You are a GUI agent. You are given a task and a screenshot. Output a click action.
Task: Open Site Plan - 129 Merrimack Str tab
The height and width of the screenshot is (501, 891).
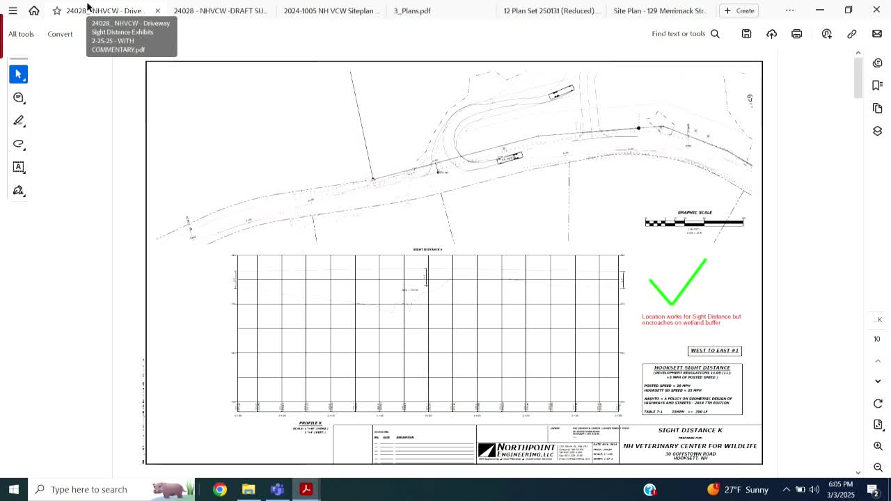click(x=660, y=10)
